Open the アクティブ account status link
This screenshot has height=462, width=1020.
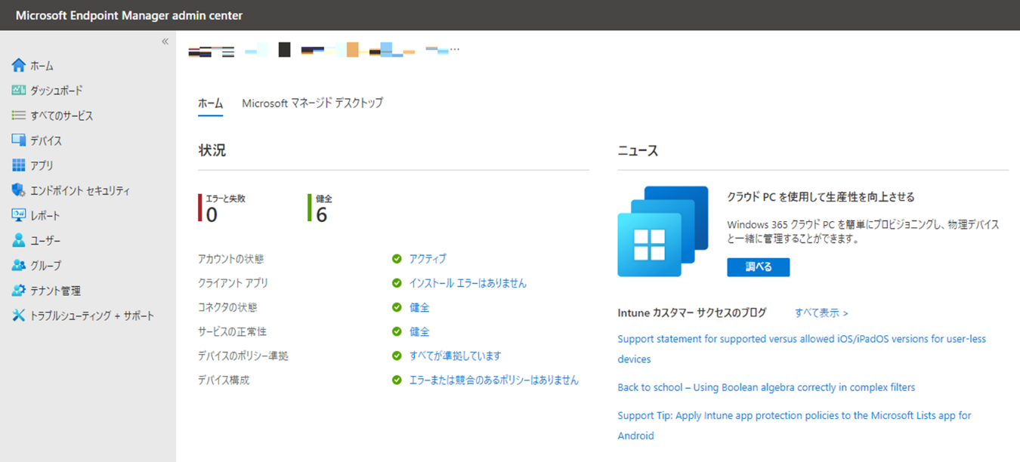(x=428, y=259)
